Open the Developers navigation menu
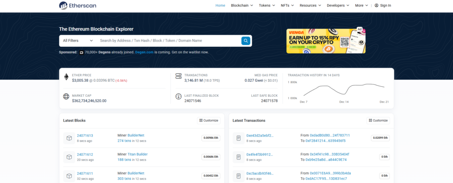Image resolution: width=453 pixels, height=183 pixels. pyautogui.click(x=338, y=5)
